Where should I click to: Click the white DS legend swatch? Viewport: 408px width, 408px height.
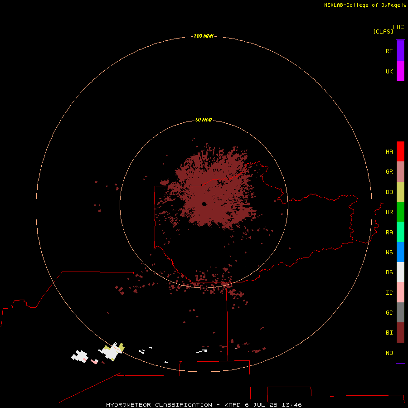point(400,272)
